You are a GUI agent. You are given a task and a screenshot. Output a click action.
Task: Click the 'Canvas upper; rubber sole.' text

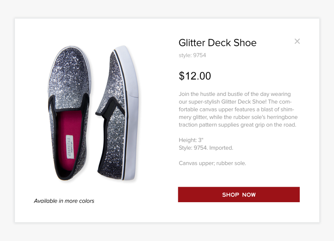pos(212,163)
